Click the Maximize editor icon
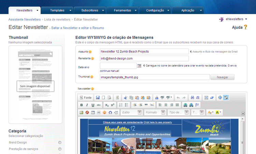Image resolution: width=256 pixels, height=154 pixels. pos(220,98)
